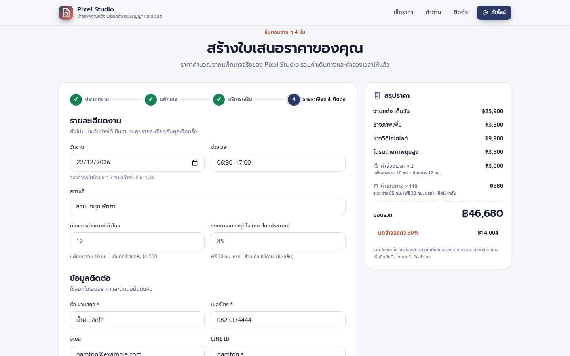Click the car icon next to ค่าเดินทาง
The width and height of the screenshot is (570, 356).
point(376,186)
